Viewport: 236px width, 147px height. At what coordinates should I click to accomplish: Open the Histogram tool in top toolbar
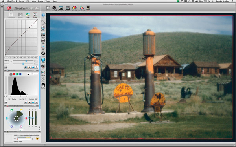(x=61, y=8)
